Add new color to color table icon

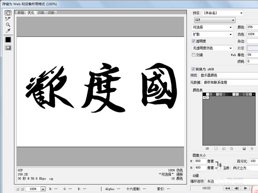point(244,148)
